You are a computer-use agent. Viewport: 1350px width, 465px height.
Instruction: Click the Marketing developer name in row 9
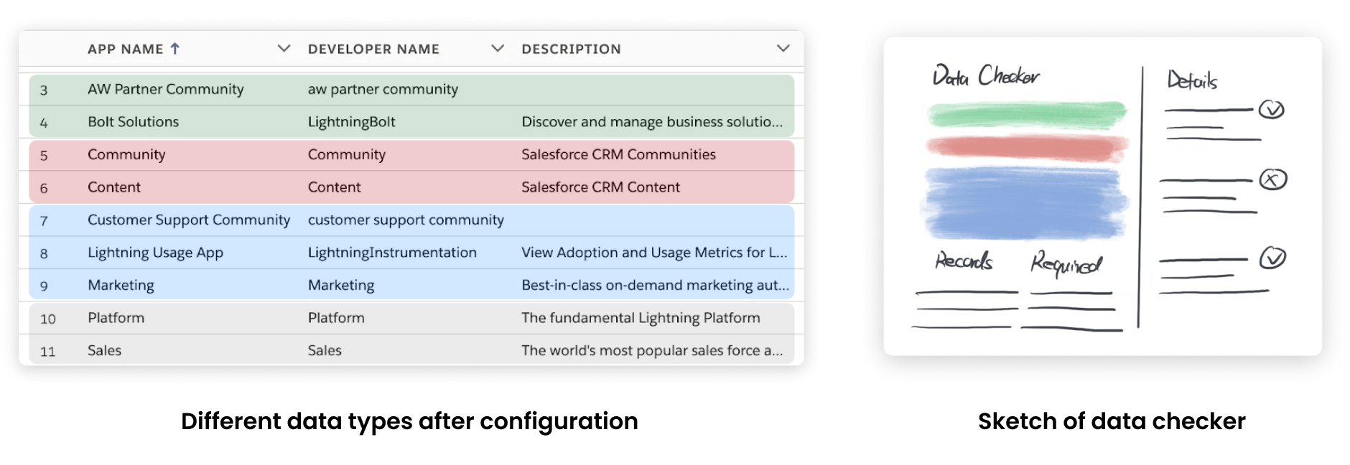point(341,285)
